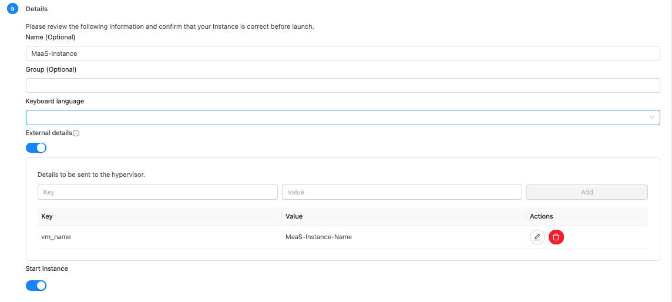Click the Actions column header
This screenshot has width=672, height=302.
[x=587, y=216]
